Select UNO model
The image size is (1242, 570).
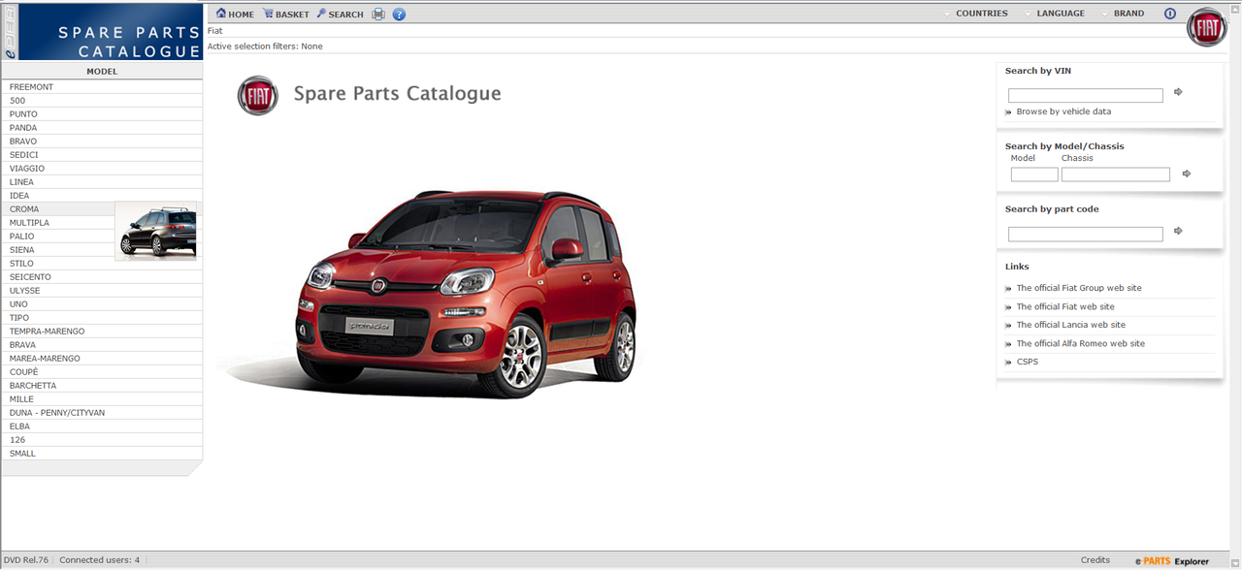[x=102, y=304]
